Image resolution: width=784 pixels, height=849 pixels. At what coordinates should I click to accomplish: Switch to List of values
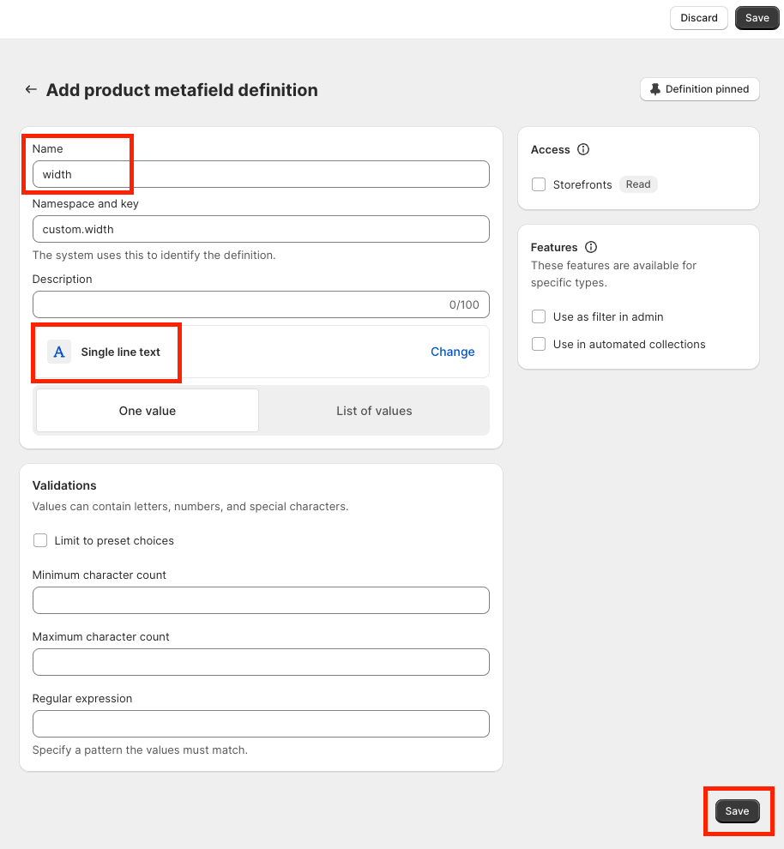(x=374, y=411)
